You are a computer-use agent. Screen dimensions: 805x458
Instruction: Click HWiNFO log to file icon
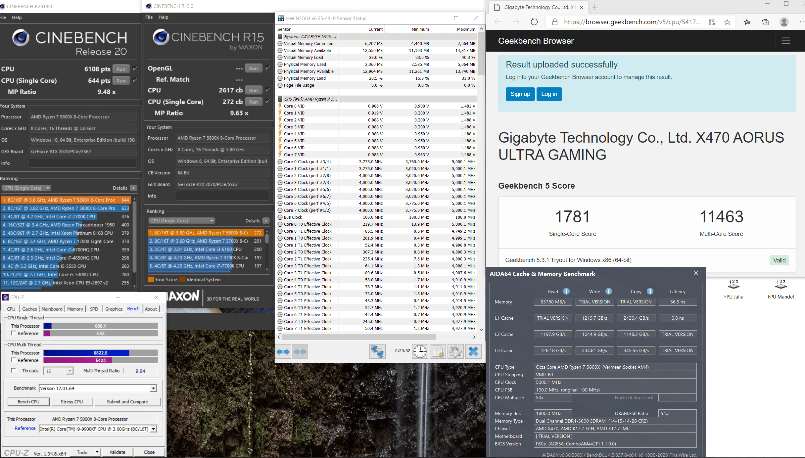pos(438,351)
